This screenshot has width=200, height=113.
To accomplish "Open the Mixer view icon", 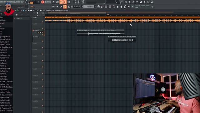I will click(x=110, y=7).
